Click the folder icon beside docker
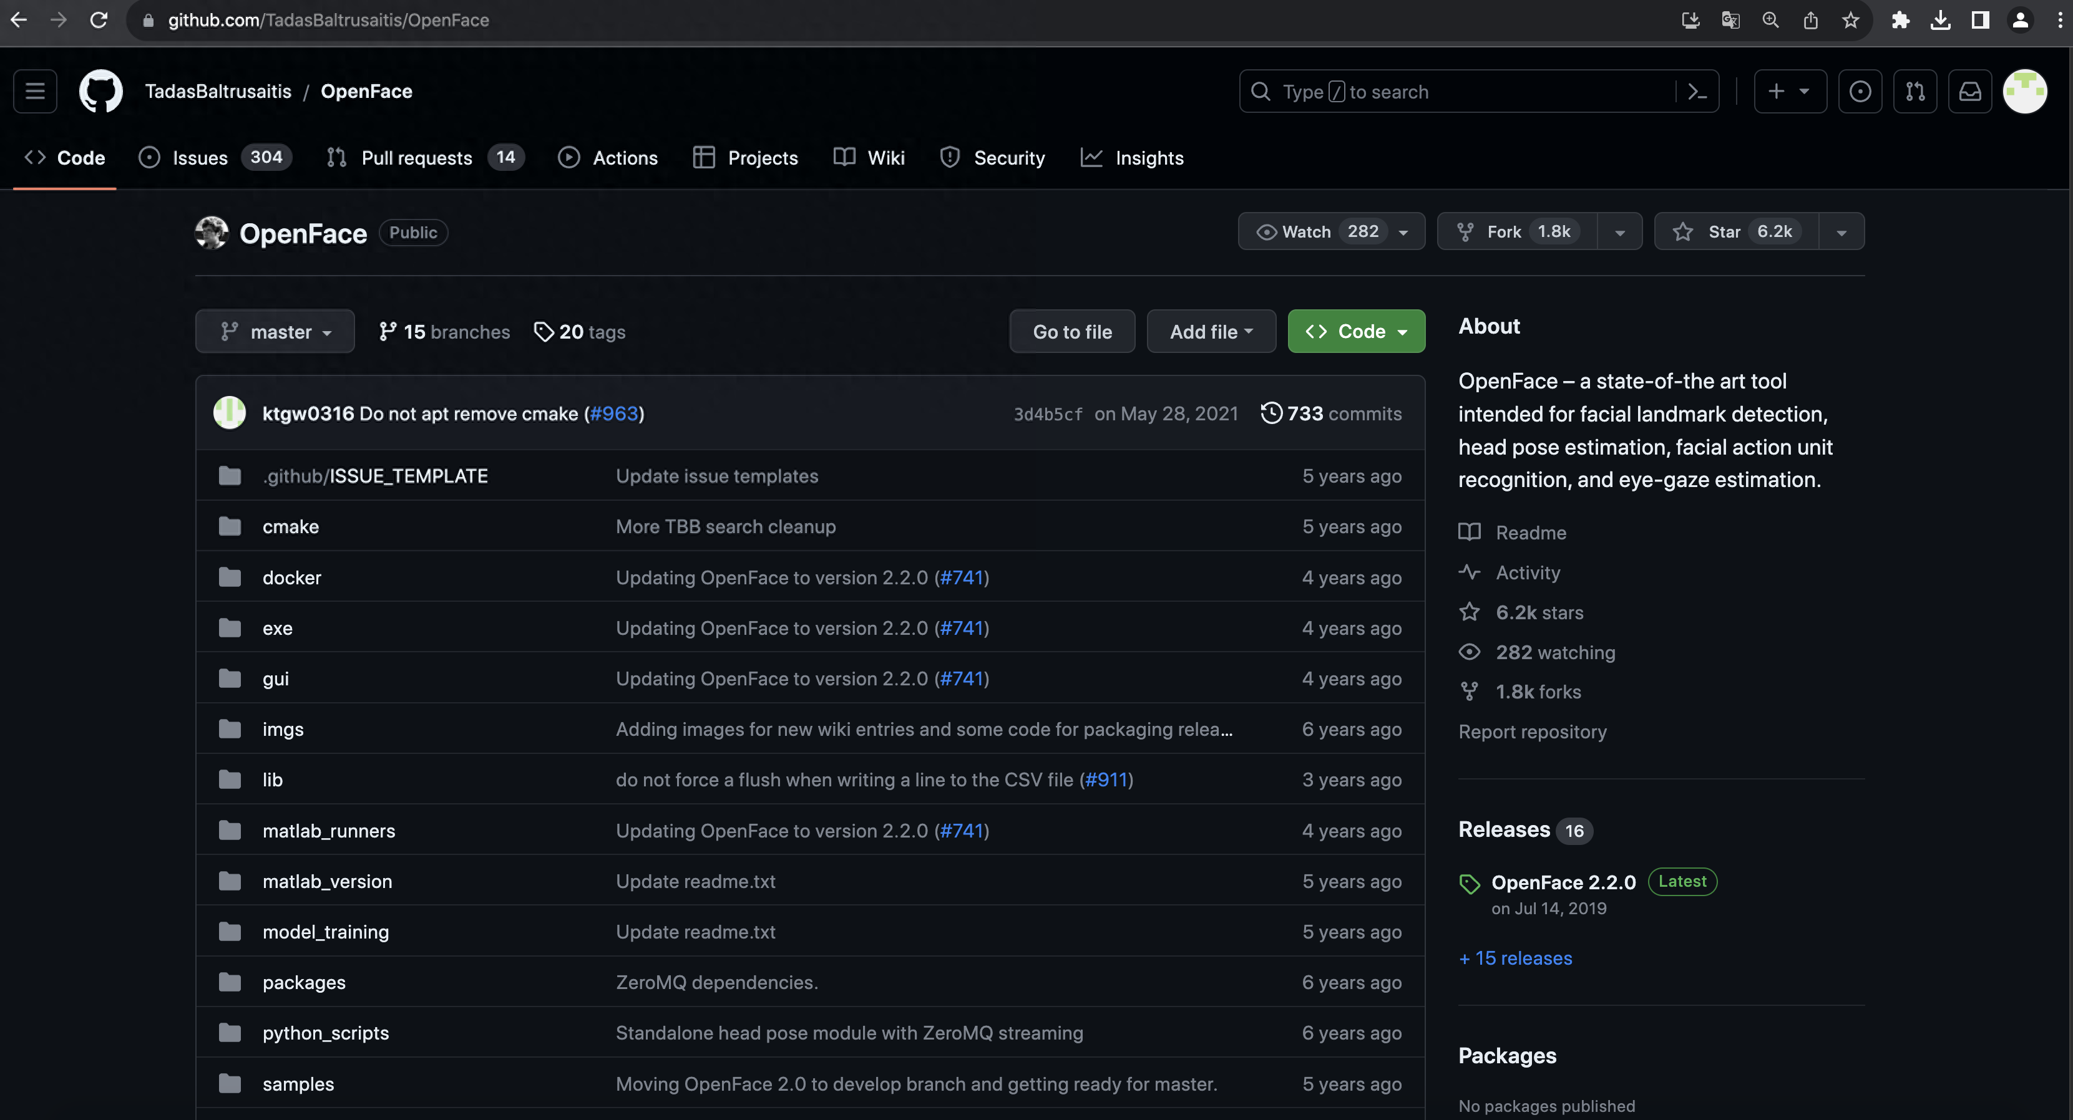The height and width of the screenshot is (1120, 2073). [230, 577]
